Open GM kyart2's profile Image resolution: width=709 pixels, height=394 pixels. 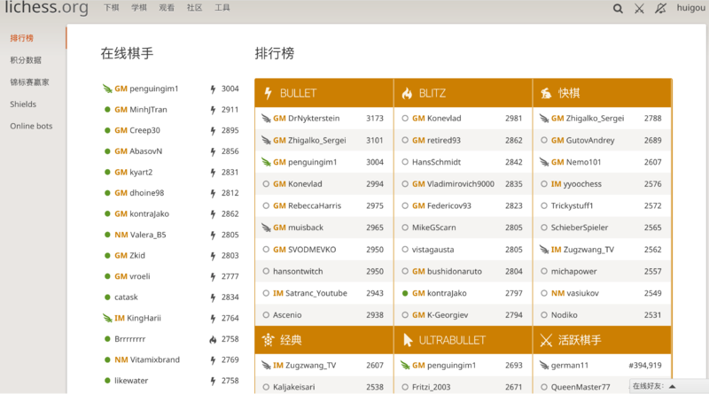tap(134, 172)
